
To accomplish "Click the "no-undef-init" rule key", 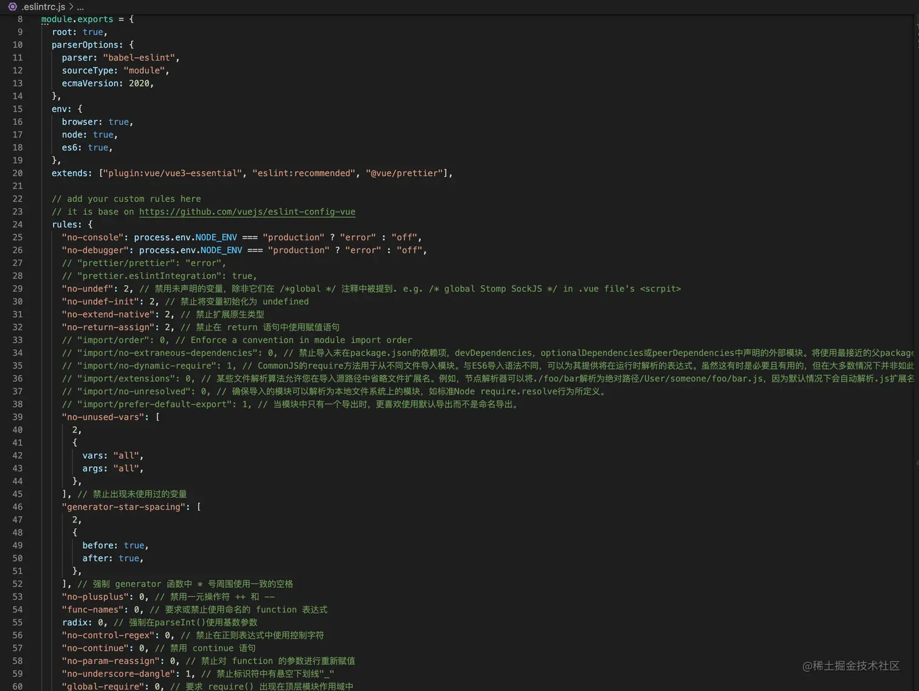I will (100, 301).
